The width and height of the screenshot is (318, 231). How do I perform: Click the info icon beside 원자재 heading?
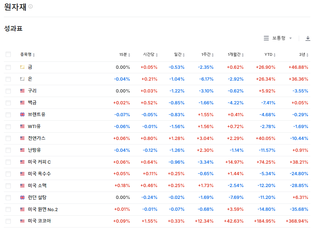tap(31, 7)
